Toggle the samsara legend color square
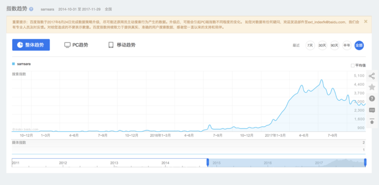 14,64
